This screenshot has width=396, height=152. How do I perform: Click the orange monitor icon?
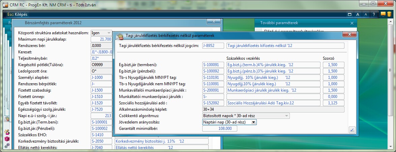(x=383, y=14)
